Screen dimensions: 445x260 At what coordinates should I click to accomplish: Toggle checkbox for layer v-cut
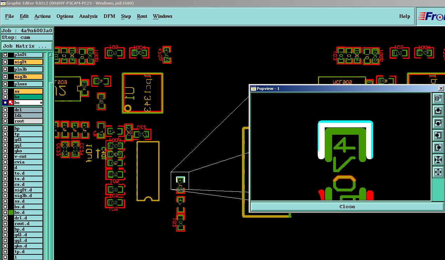click(5, 156)
